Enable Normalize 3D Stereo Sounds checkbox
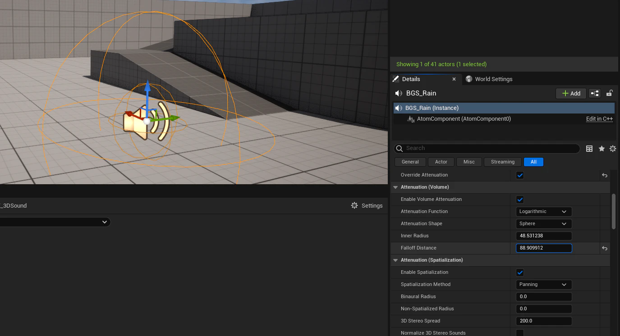Viewport: 620px width, 336px height. pyautogui.click(x=520, y=333)
